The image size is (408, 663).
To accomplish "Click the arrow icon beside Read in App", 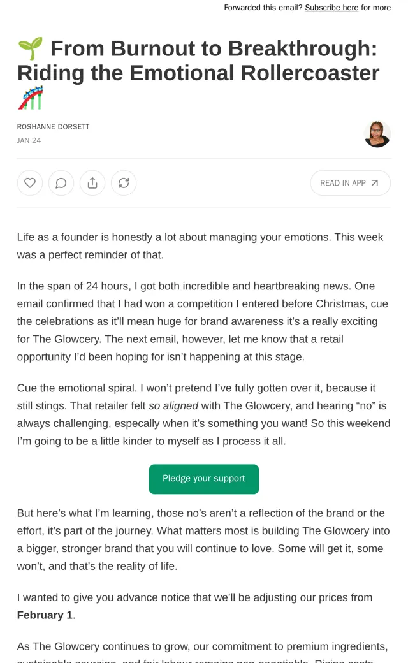I will pyautogui.click(x=375, y=183).
